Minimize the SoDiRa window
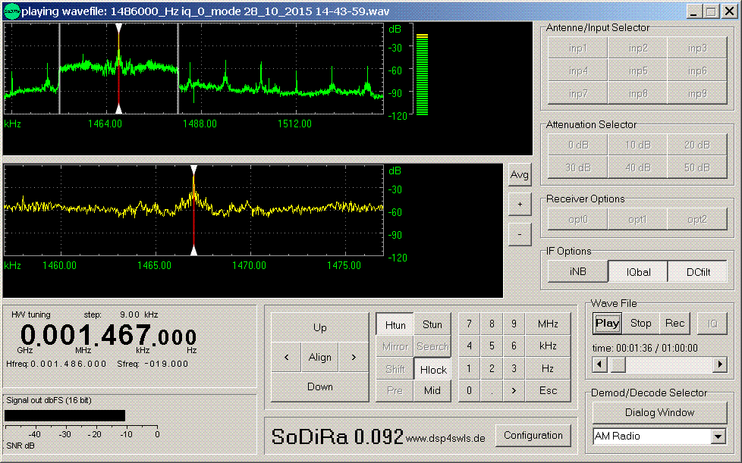The image size is (742, 463). (x=693, y=11)
